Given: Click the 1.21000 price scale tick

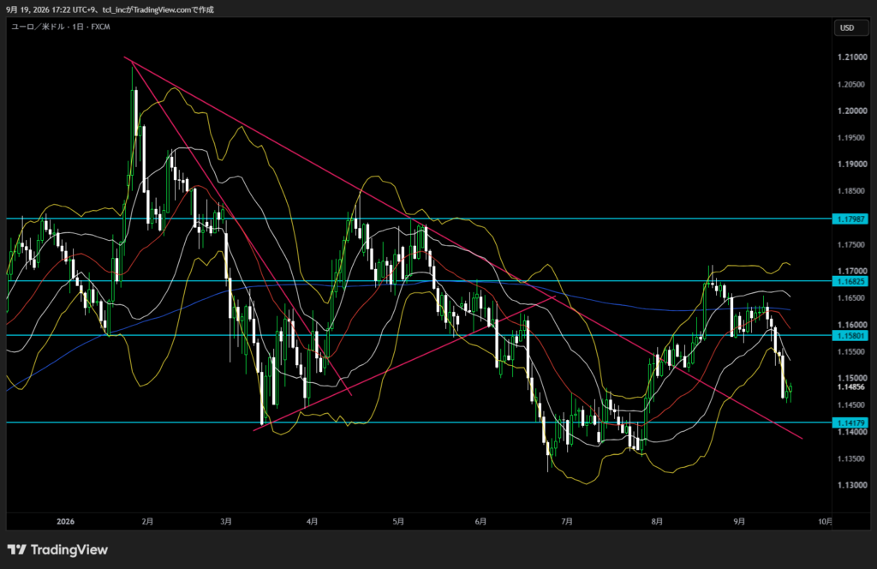Looking at the screenshot, I should (852, 57).
